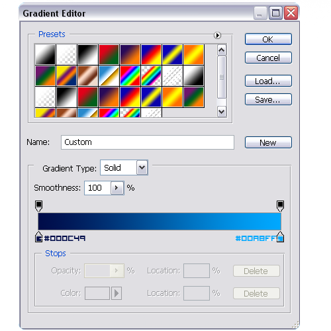Open the Presets flyout menu arrow
The height and width of the screenshot is (331, 331).
(x=217, y=35)
